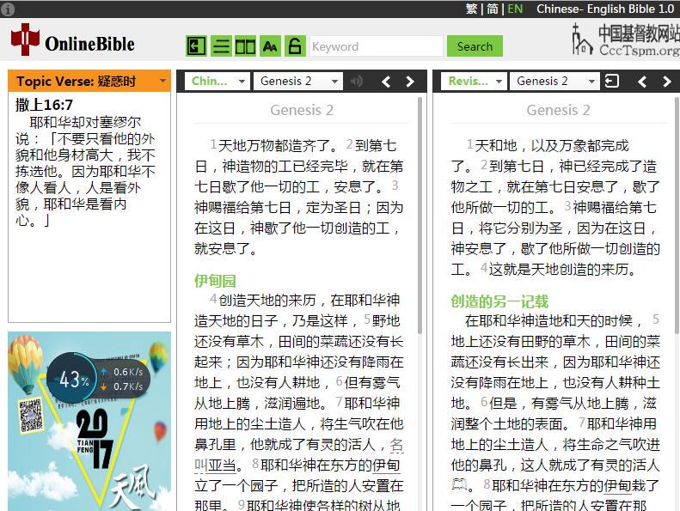
Task: Open the right pane Genesis 2 chapter dropdown
Action: (x=554, y=81)
